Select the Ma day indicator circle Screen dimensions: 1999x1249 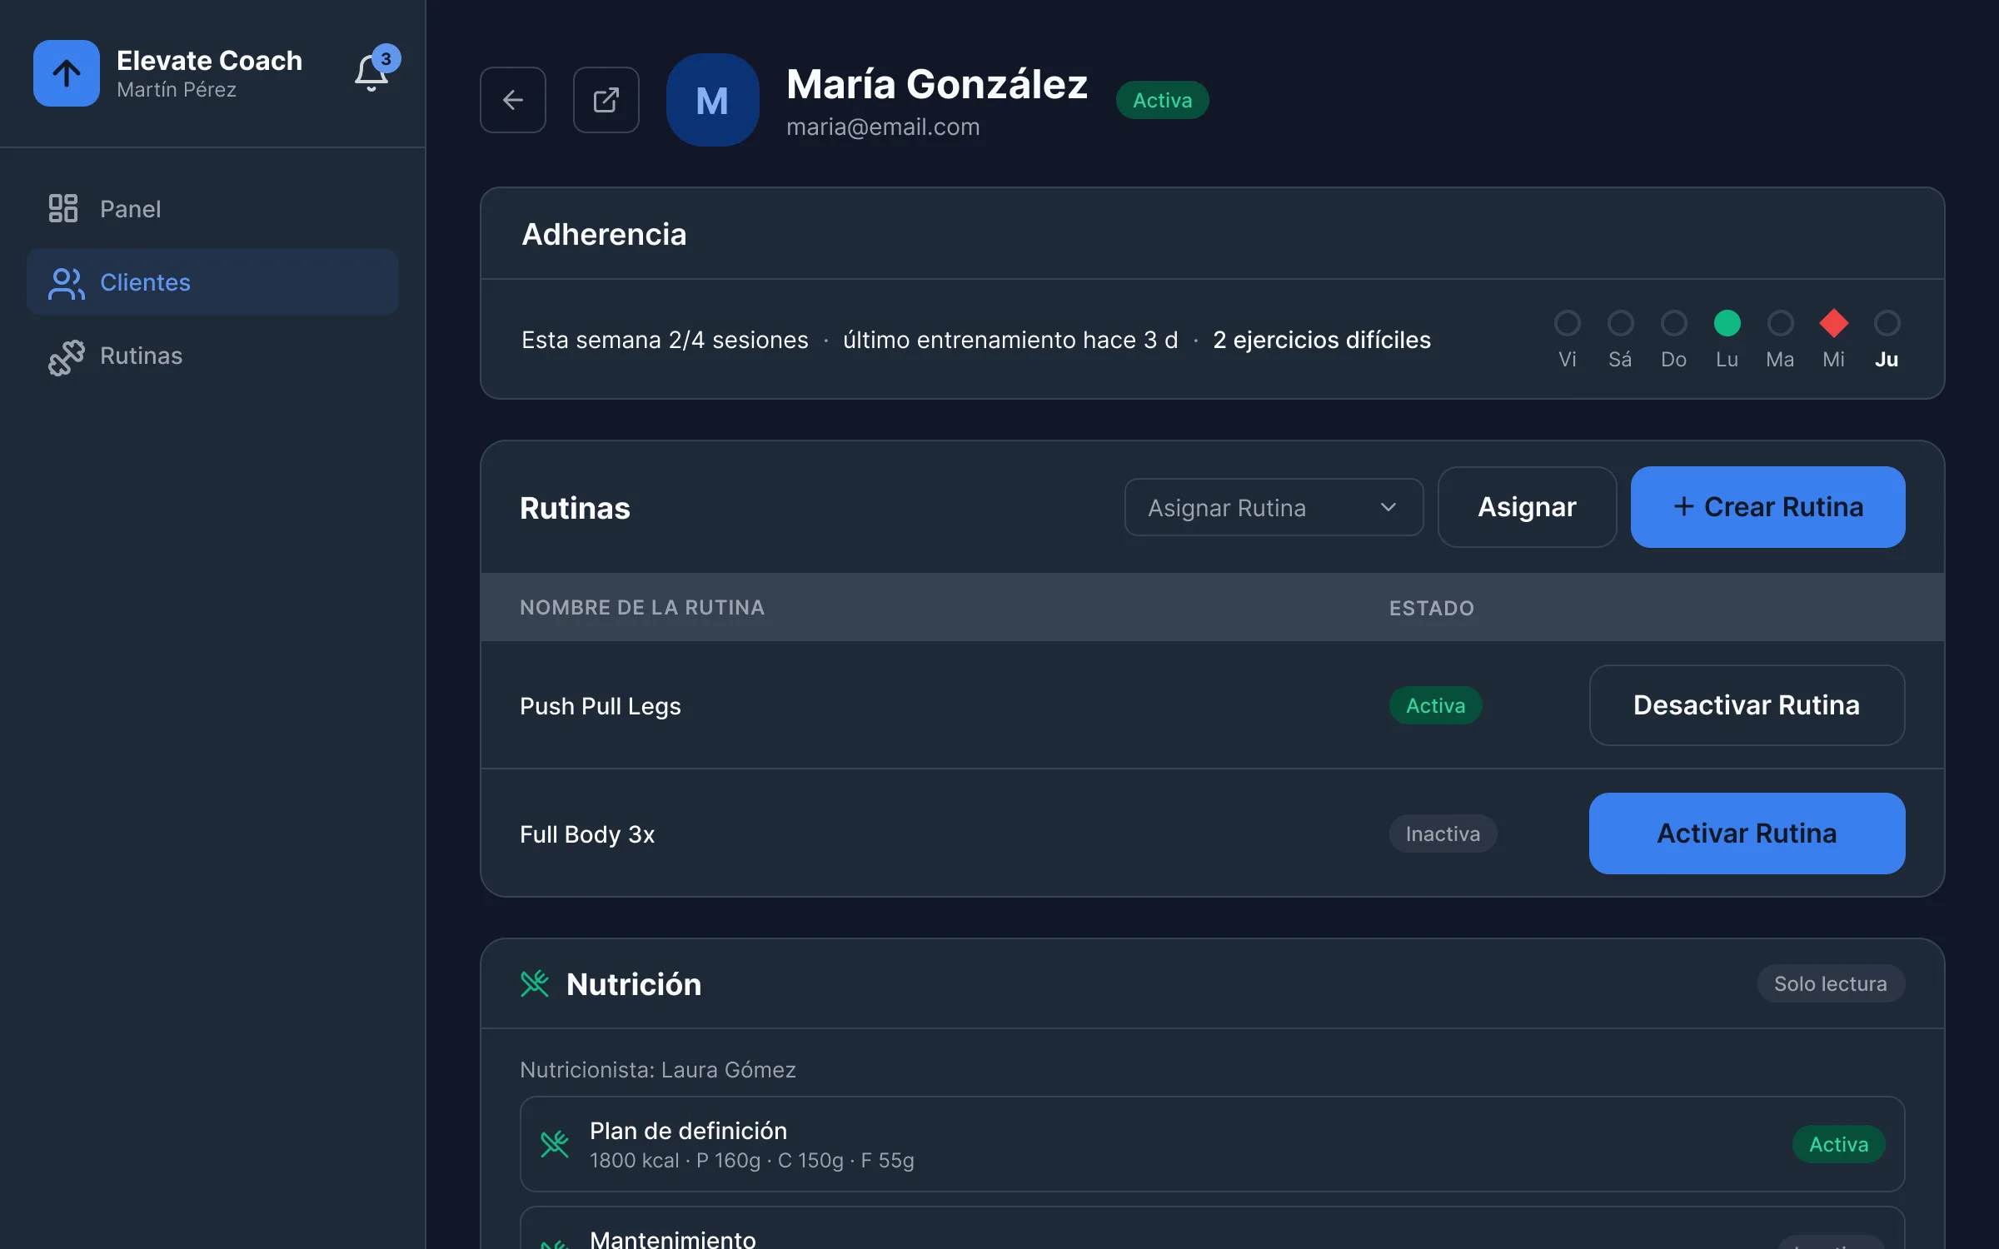click(x=1781, y=323)
